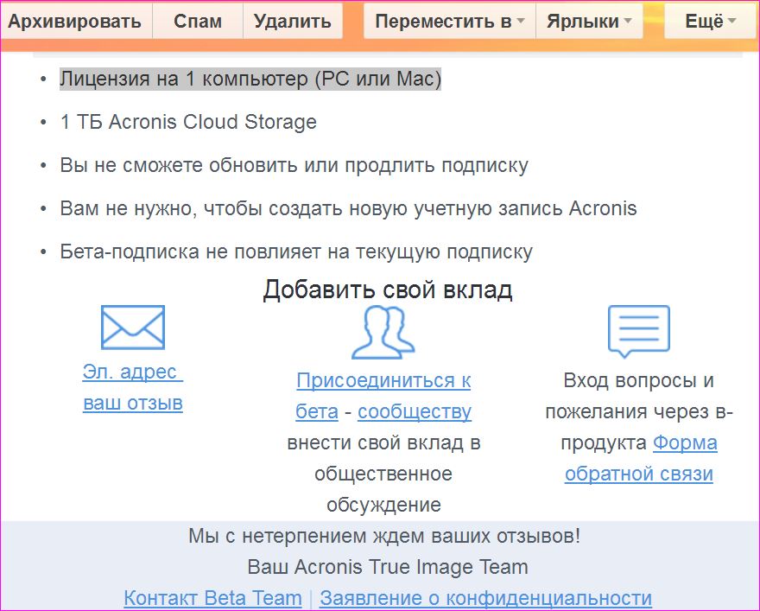
Task: Open Заявление о конфиденциальности link
Action: pyautogui.click(x=484, y=598)
